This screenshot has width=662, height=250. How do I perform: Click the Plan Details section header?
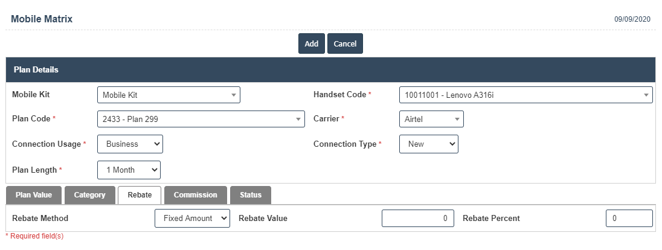click(36, 69)
